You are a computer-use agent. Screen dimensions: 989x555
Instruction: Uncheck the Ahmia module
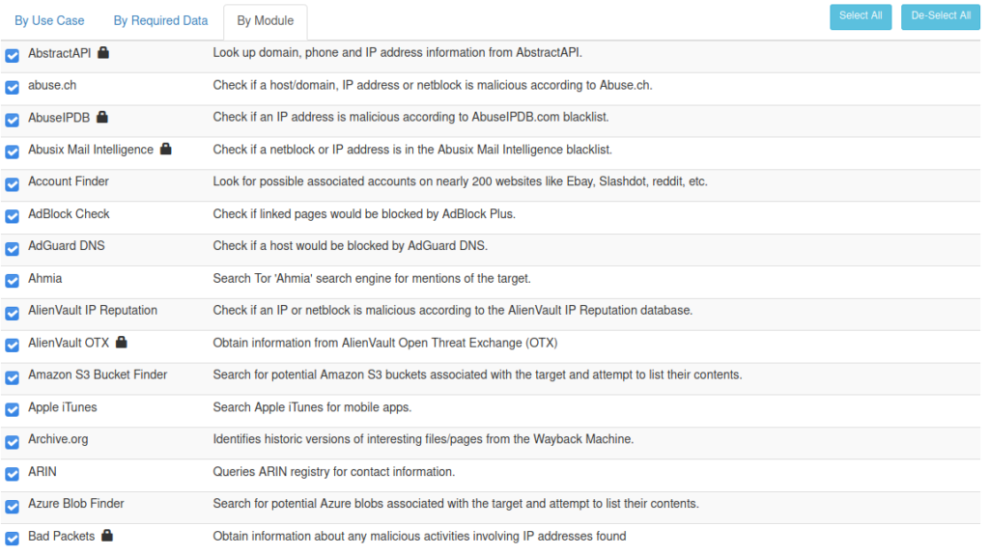click(x=12, y=281)
